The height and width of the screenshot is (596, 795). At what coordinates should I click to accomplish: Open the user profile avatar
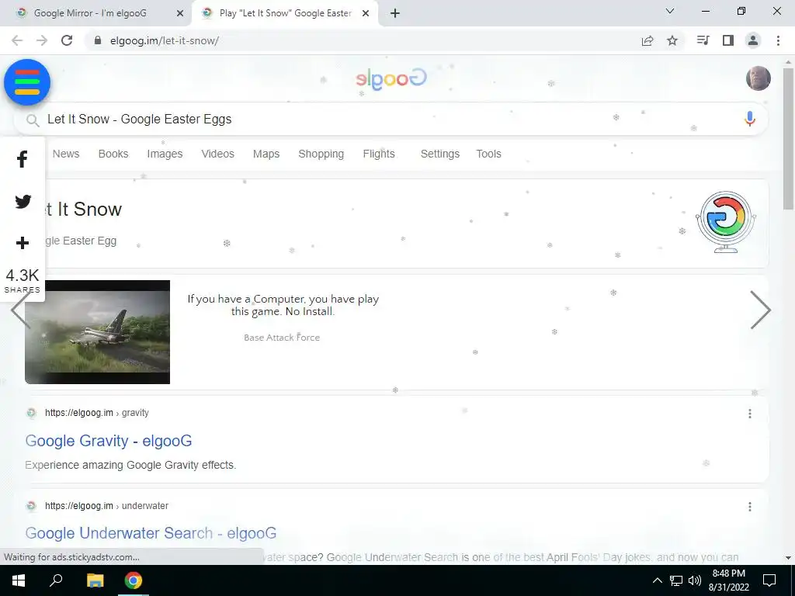[x=758, y=78]
